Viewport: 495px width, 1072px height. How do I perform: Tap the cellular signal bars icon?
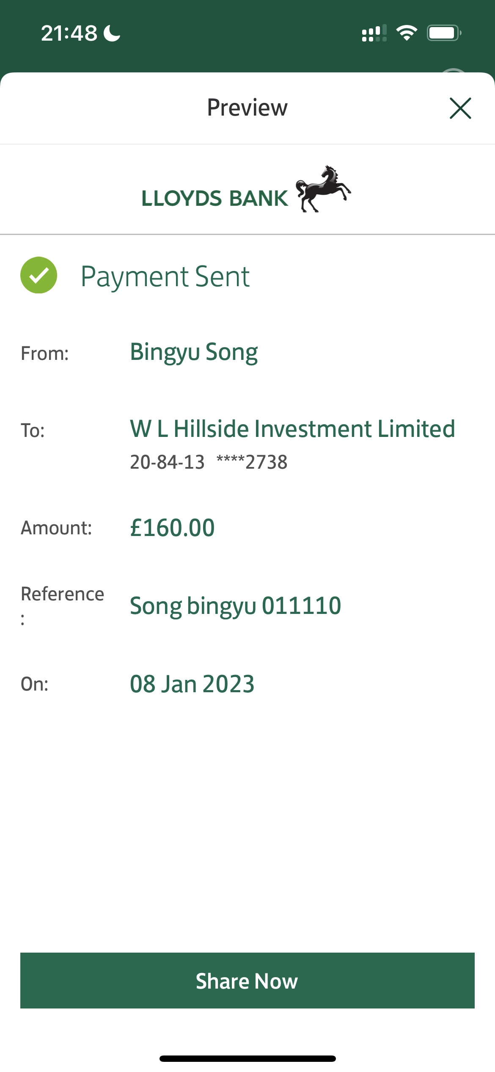point(374,33)
